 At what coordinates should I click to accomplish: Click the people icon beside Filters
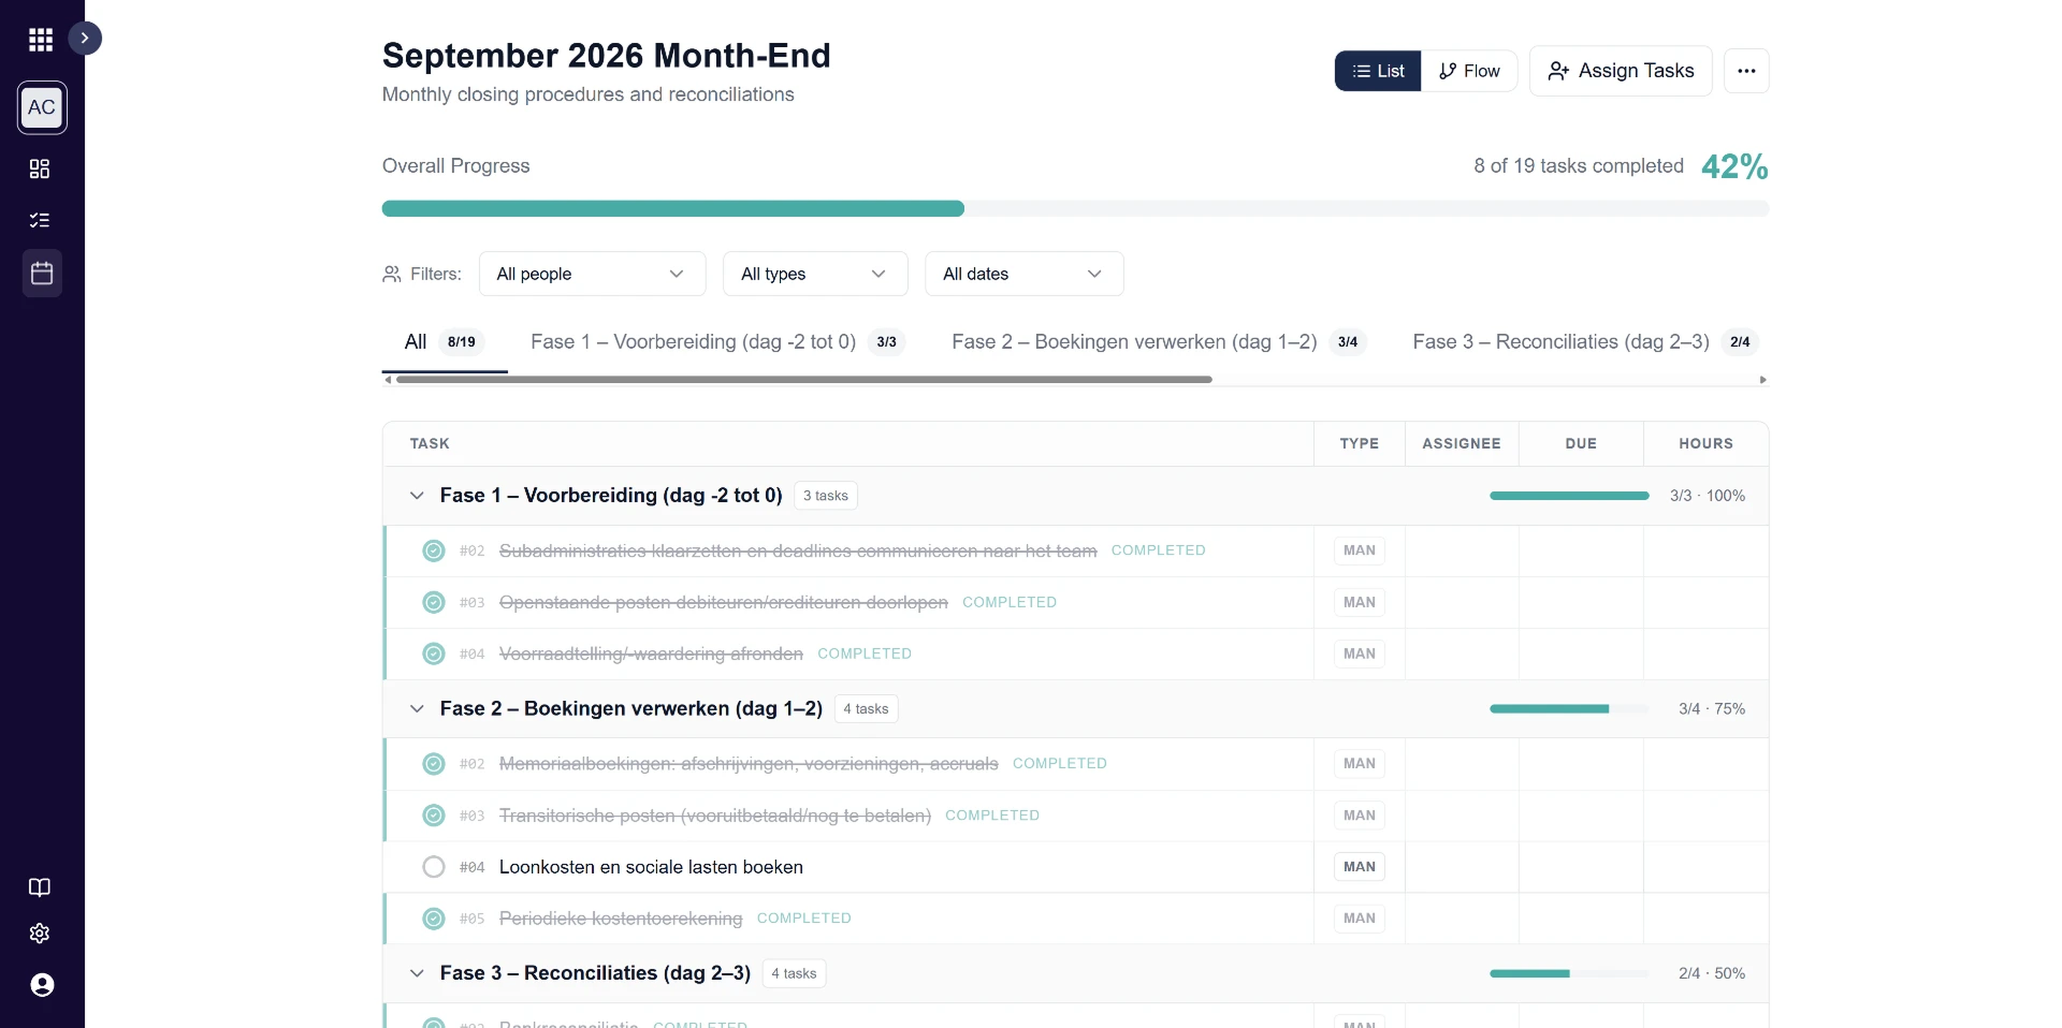[x=391, y=274]
